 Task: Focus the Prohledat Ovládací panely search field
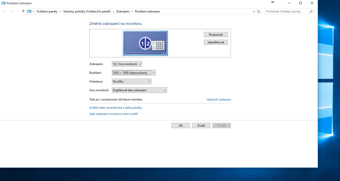click(x=286, y=11)
